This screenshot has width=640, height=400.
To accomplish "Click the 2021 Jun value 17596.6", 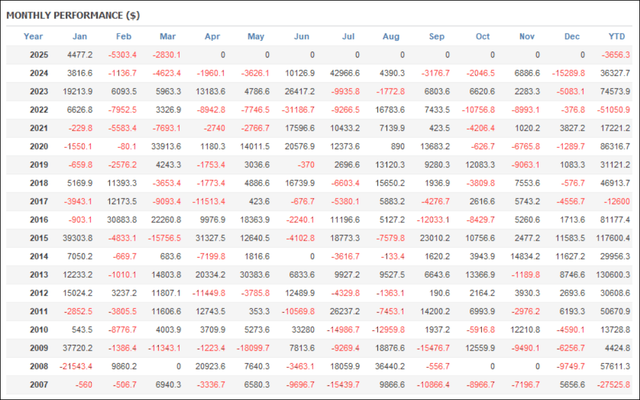I will click(x=300, y=128).
